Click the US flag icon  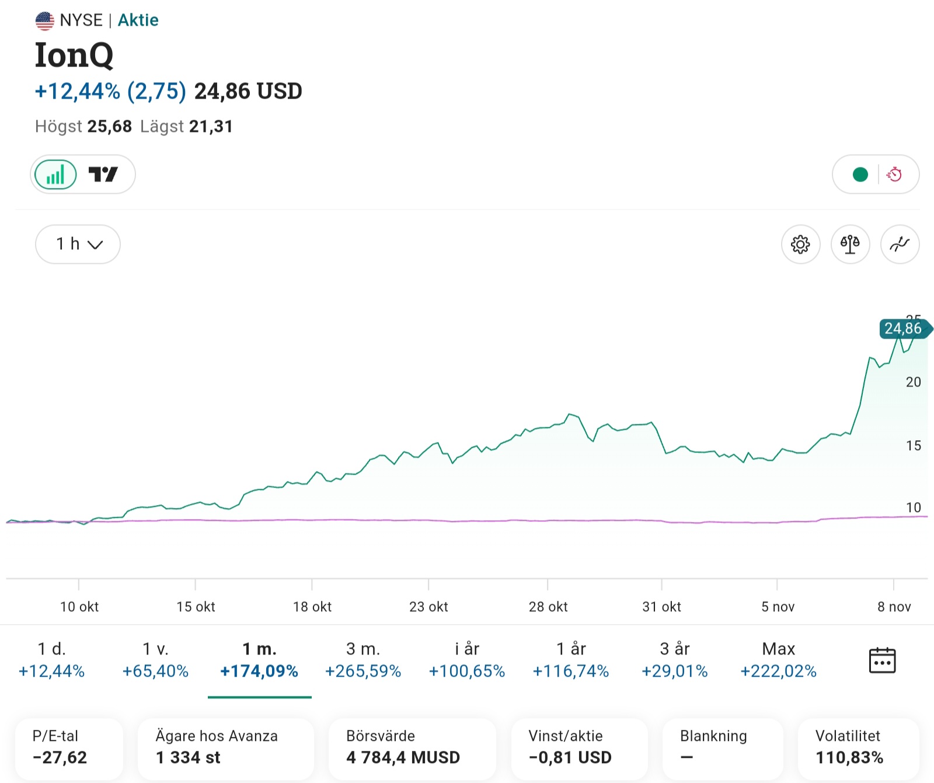click(45, 21)
